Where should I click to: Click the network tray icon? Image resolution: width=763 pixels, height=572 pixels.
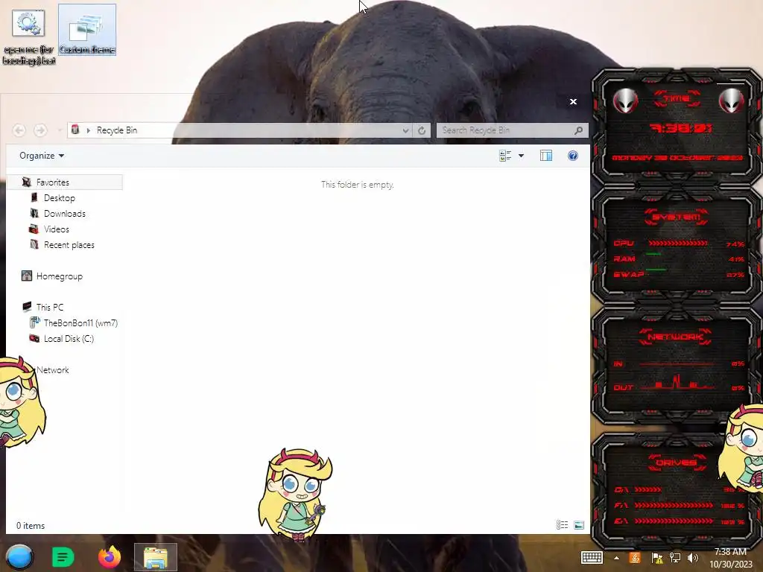pyautogui.click(x=675, y=558)
